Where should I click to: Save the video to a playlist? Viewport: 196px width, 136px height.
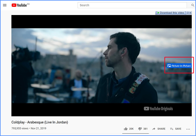[176, 129]
